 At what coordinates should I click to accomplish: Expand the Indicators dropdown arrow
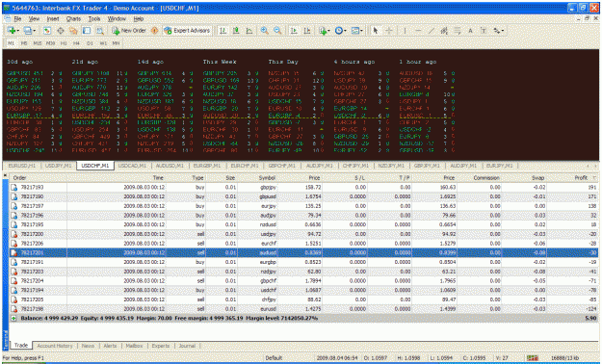tap(329, 31)
